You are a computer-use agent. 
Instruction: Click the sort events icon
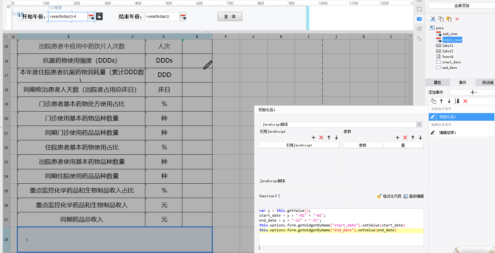[x=457, y=101]
